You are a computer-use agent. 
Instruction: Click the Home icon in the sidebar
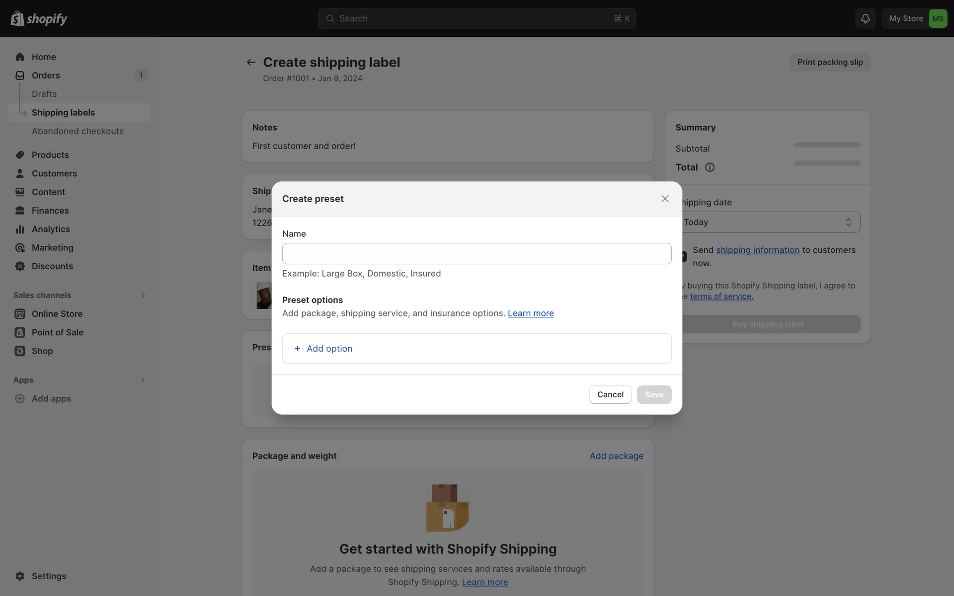tap(20, 57)
